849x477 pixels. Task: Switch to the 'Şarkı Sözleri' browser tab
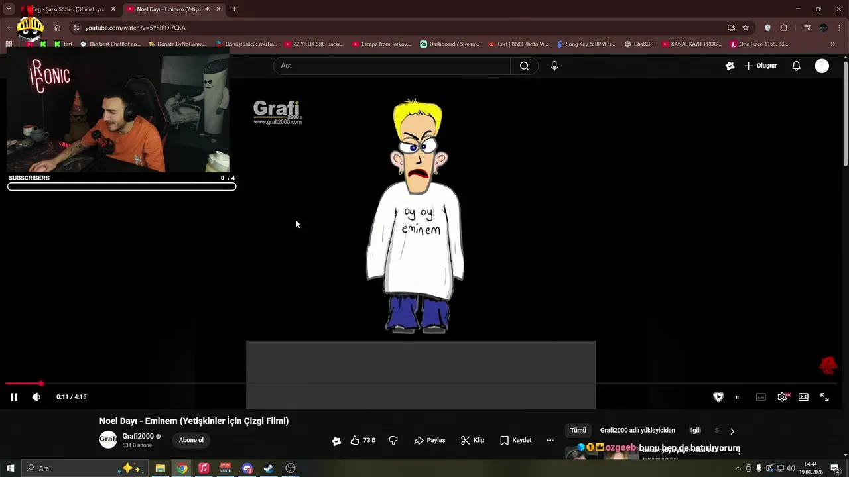tap(68, 9)
